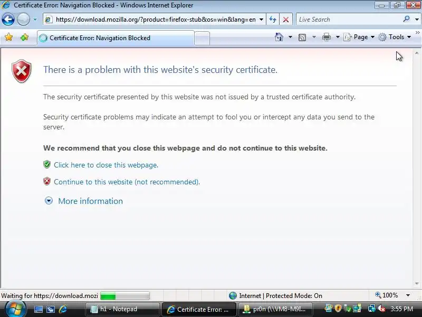Click the muted volume tray icon
Image resolution: width=422 pixels, height=317 pixels.
381,309
